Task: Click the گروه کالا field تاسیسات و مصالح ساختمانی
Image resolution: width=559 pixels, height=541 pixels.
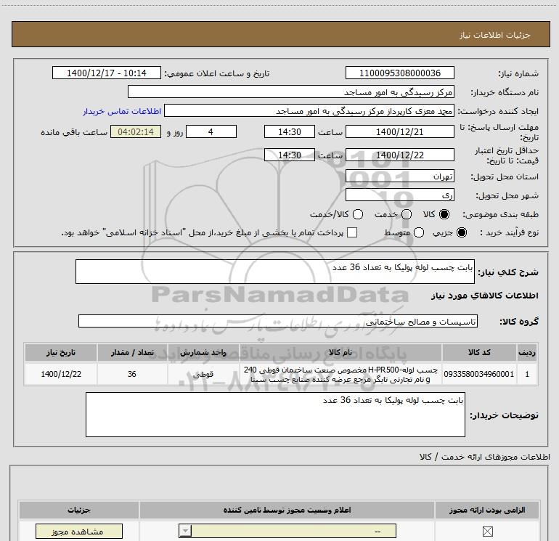Action: tap(278, 321)
